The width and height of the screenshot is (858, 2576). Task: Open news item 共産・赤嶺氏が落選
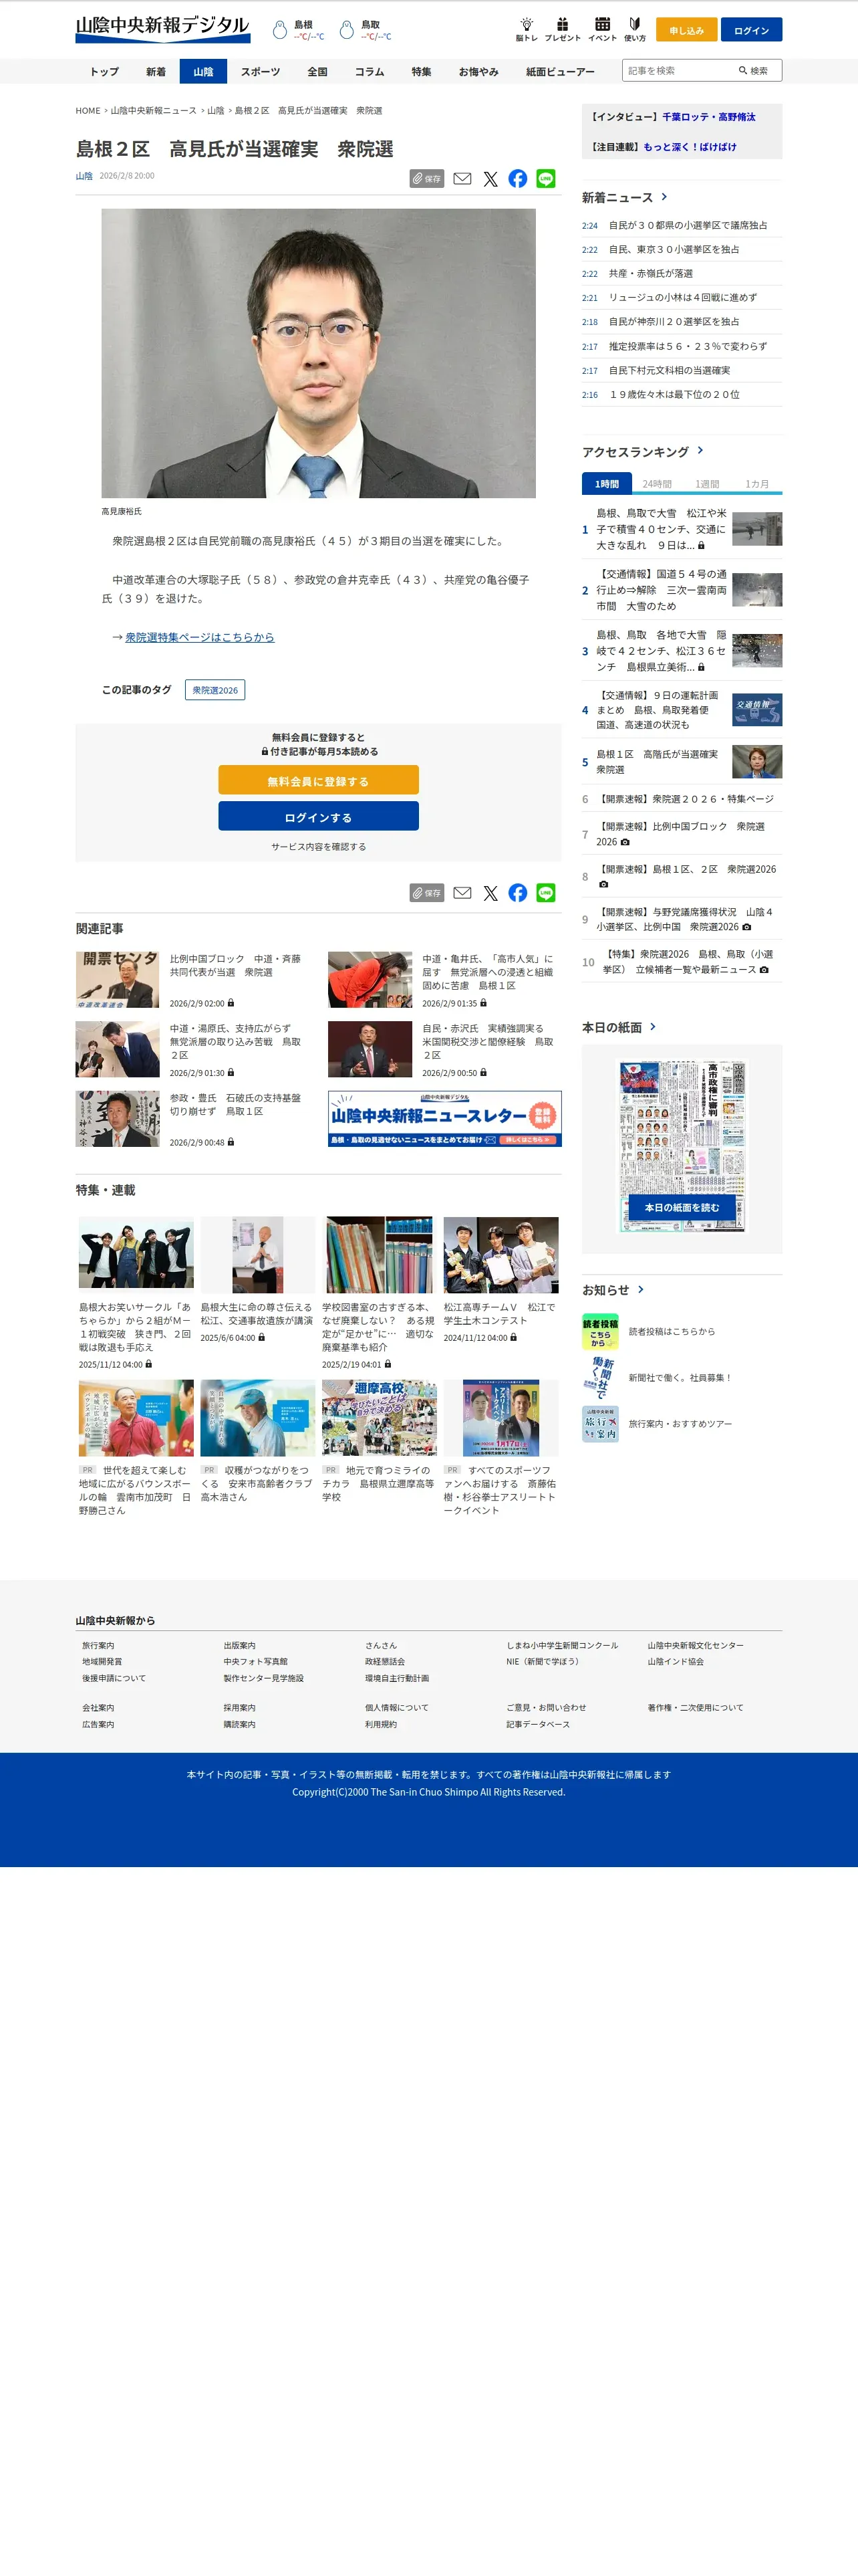pyautogui.click(x=652, y=274)
